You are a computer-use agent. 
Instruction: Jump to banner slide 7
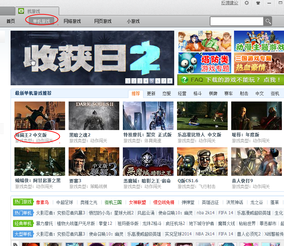[164, 81]
